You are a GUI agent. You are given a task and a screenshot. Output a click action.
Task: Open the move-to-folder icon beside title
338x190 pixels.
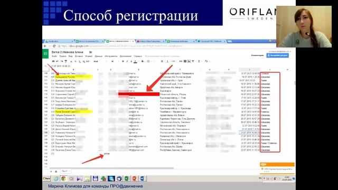[x=90, y=52]
